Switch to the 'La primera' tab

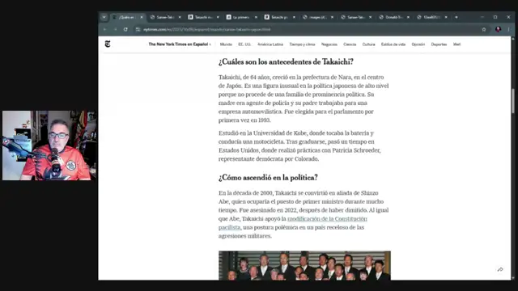pyautogui.click(x=241, y=17)
